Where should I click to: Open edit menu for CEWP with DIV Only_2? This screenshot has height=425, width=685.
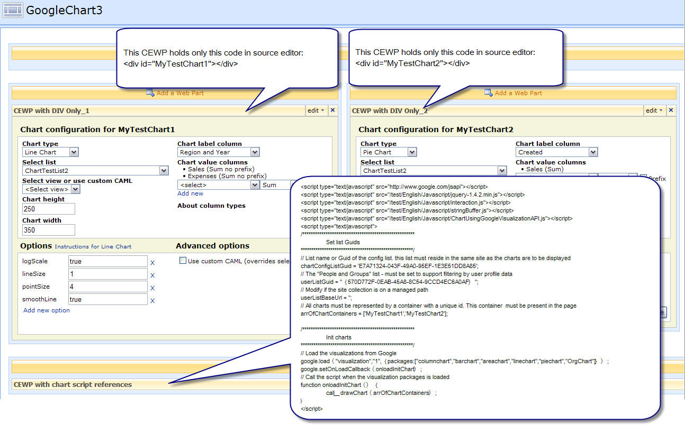654,110
